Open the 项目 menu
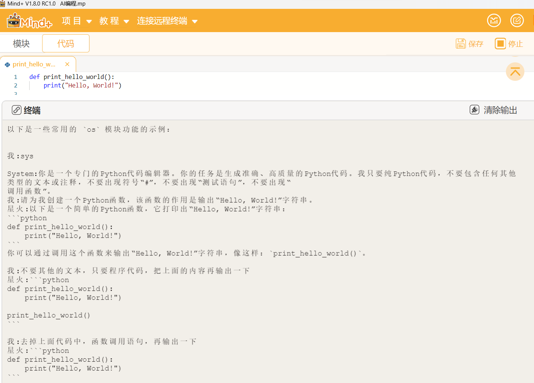Image resolution: width=534 pixels, height=383 pixels. pyautogui.click(x=71, y=21)
